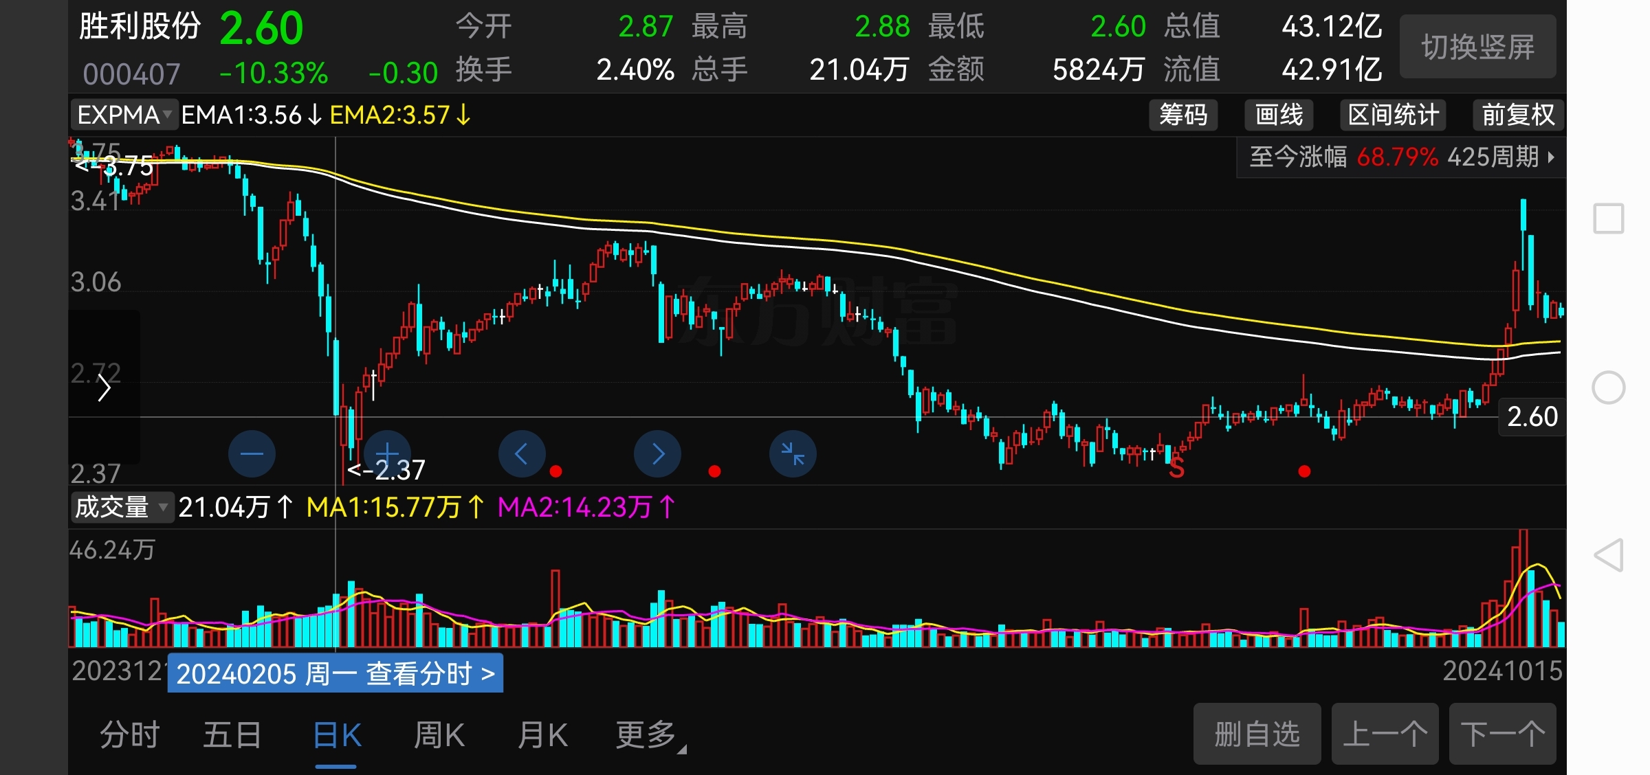Viewport: 1650px width, 775px height.
Task: Click 切换竖屏 portrait switch button
Action: click(x=1477, y=47)
